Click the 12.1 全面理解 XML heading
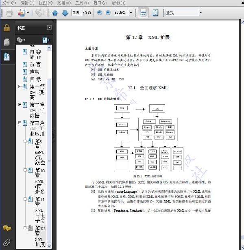 pos(148,88)
